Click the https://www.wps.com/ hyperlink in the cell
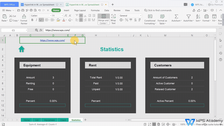 point(52,40)
